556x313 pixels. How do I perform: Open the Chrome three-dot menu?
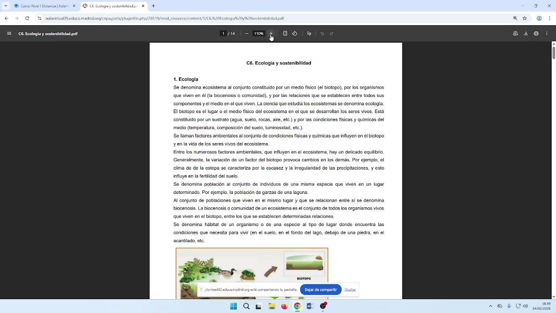(549, 18)
